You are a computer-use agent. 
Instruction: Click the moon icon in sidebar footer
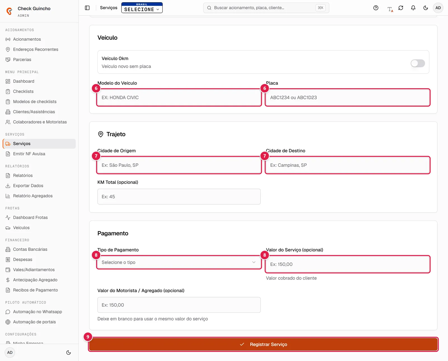click(69, 353)
